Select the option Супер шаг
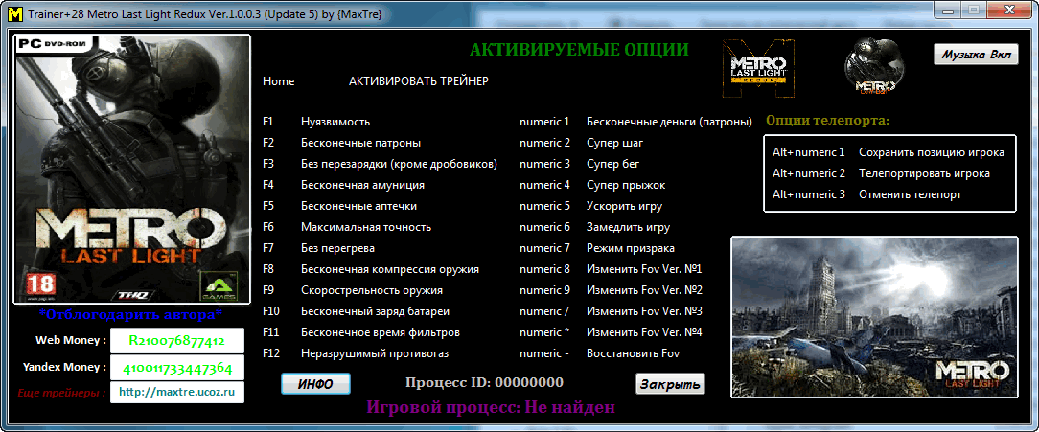The image size is (1039, 432). (x=615, y=143)
